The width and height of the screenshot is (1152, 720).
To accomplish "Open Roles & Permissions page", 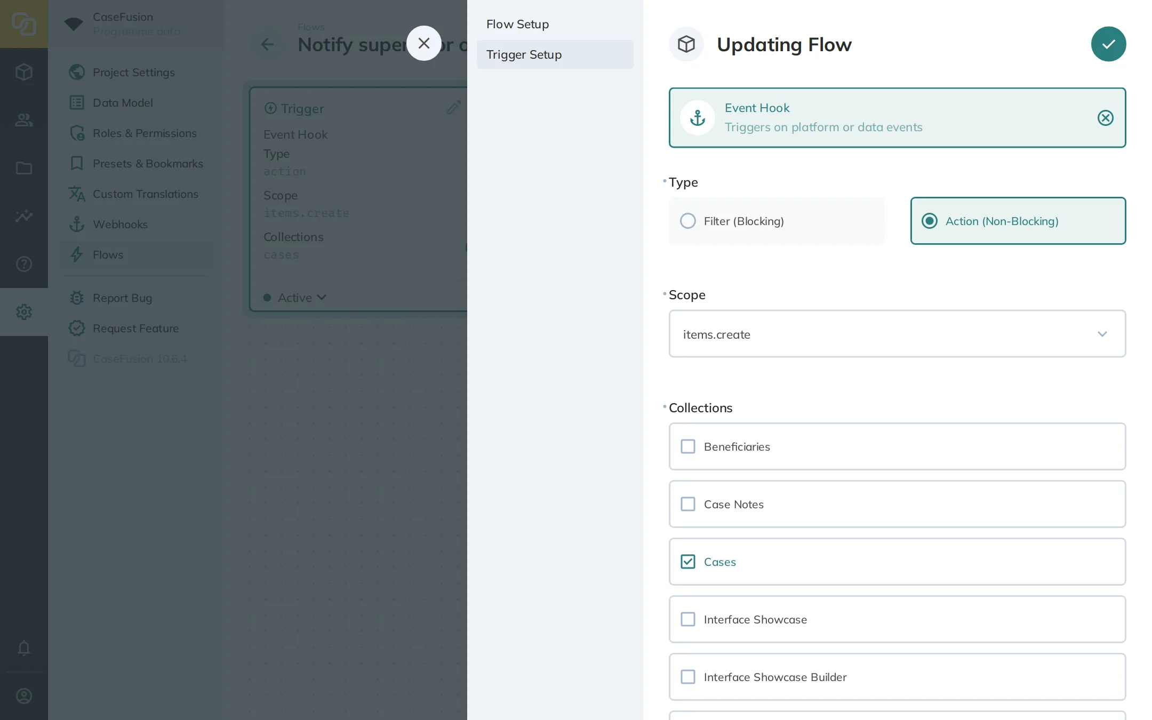I will [x=136, y=133].
